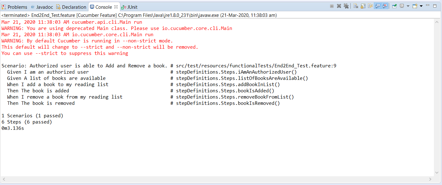Pin the Console view
The height and width of the screenshot is (185, 442).
click(394, 6)
